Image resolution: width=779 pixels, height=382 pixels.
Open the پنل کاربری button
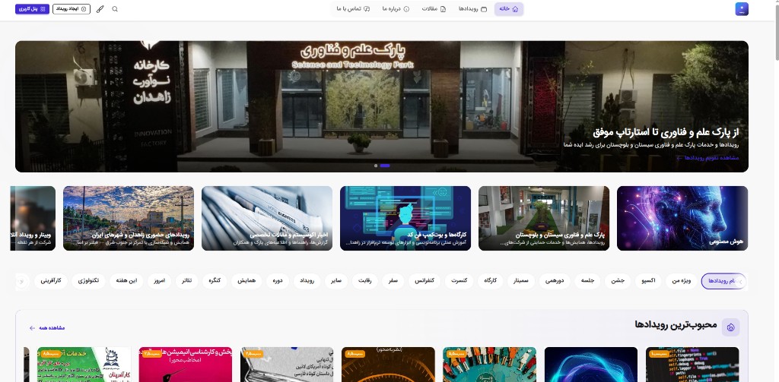pos(32,9)
